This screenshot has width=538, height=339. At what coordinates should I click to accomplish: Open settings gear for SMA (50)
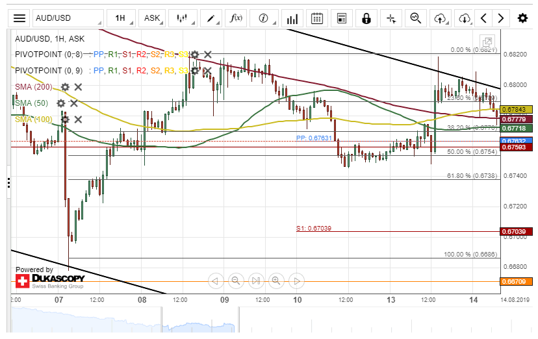pos(60,103)
